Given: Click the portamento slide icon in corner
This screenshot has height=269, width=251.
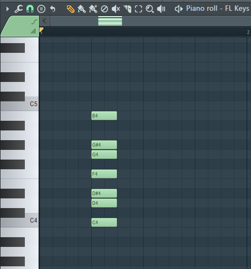Looking at the screenshot, I should coord(34,22).
